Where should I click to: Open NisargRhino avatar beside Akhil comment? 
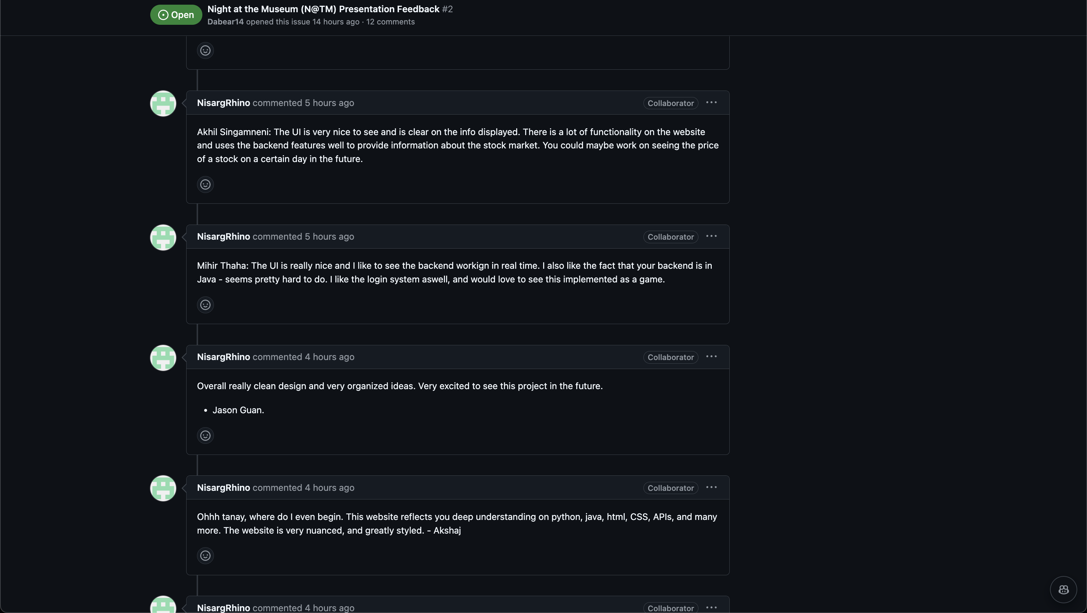point(163,103)
